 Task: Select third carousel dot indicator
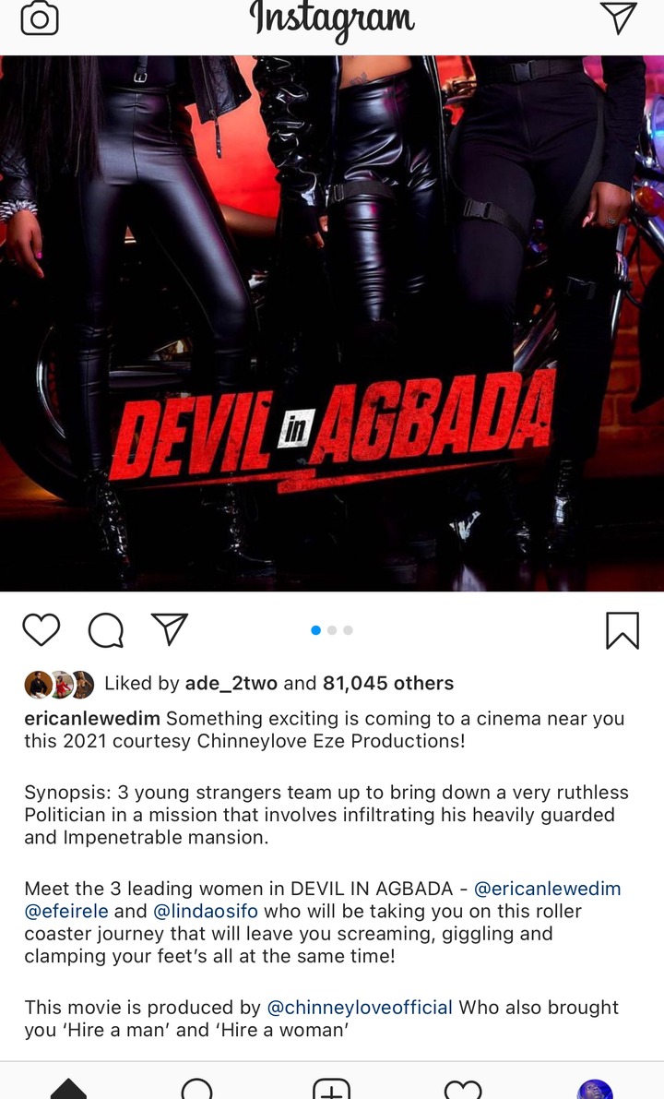[x=348, y=630]
